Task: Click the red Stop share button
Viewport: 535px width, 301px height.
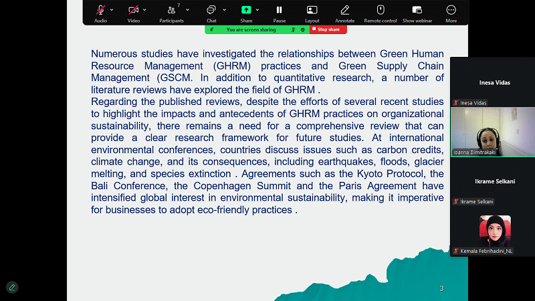Action: click(328, 29)
